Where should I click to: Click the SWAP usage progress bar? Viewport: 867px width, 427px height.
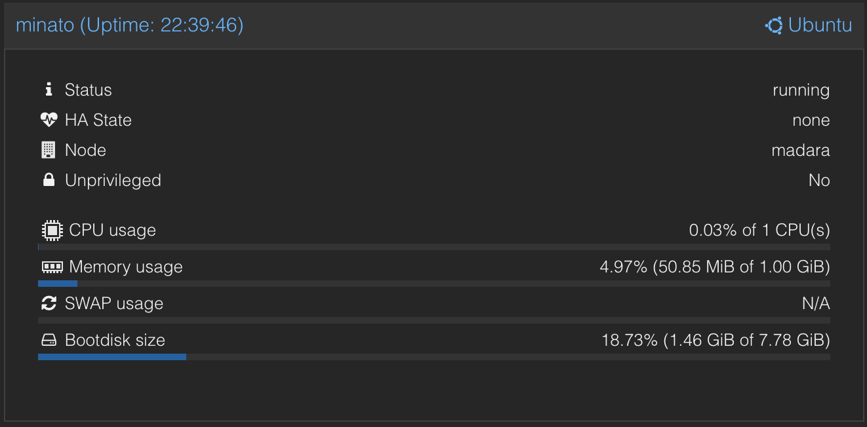click(434, 320)
